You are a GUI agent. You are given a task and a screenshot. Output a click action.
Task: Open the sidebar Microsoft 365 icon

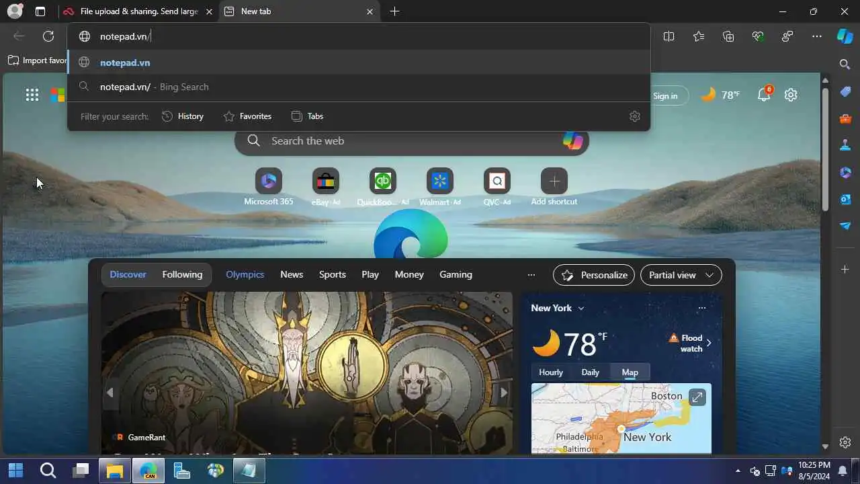coord(845,172)
